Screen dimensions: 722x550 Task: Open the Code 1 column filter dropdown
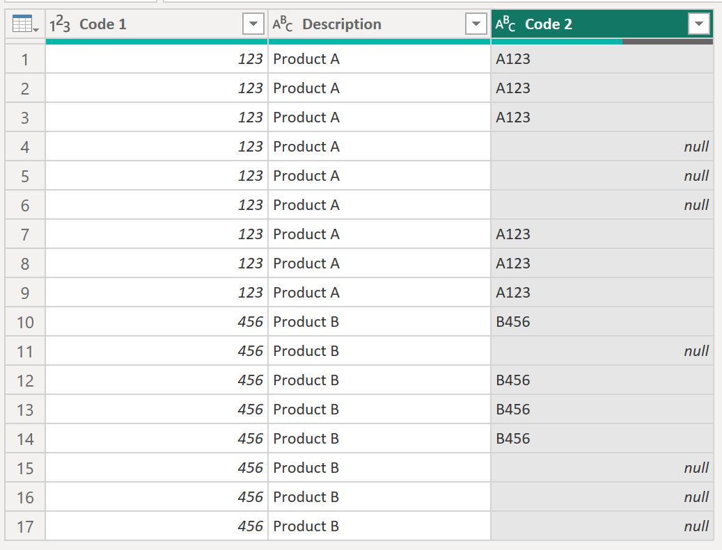tap(253, 24)
